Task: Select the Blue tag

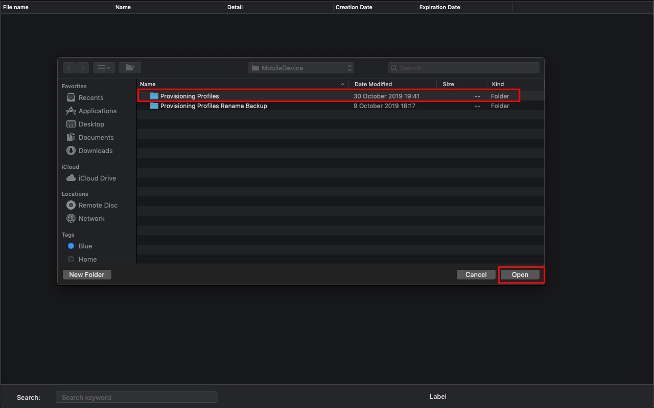Action: 85,246
